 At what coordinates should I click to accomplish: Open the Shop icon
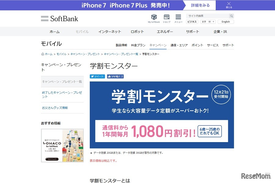[167, 18]
